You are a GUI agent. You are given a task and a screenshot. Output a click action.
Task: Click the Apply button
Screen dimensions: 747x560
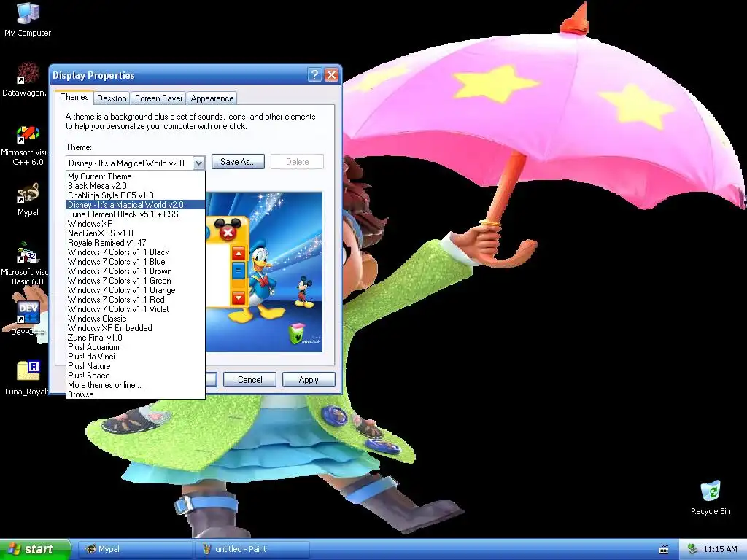click(x=309, y=379)
